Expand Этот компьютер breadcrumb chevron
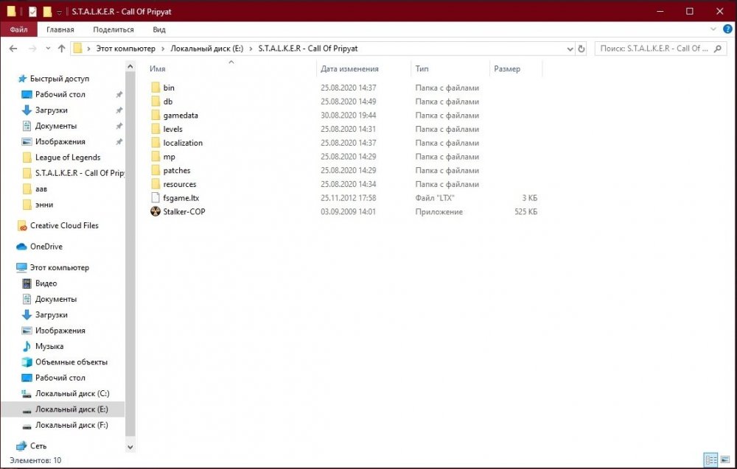This screenshot has width=737, height=469. click(x=163, y=49)
